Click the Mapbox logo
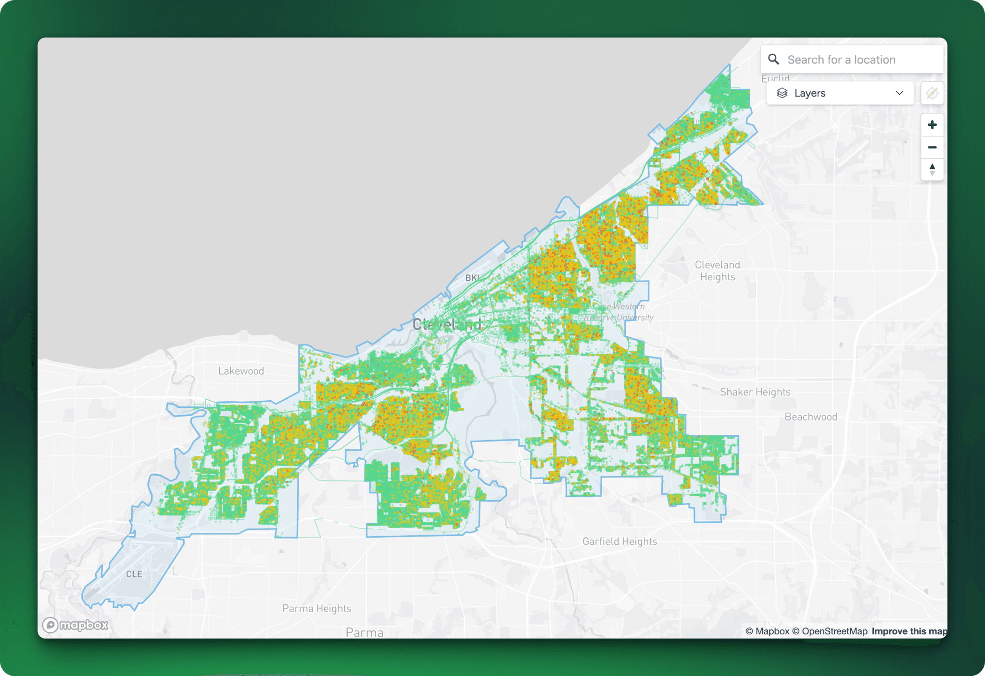 pyautogui.click(x=76, y=625)
